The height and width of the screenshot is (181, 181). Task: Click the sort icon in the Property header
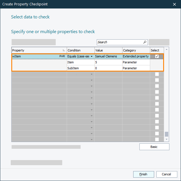click(64, 50)
